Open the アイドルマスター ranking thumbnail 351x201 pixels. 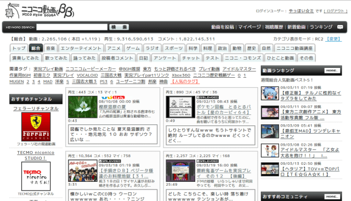coord(270,151)
